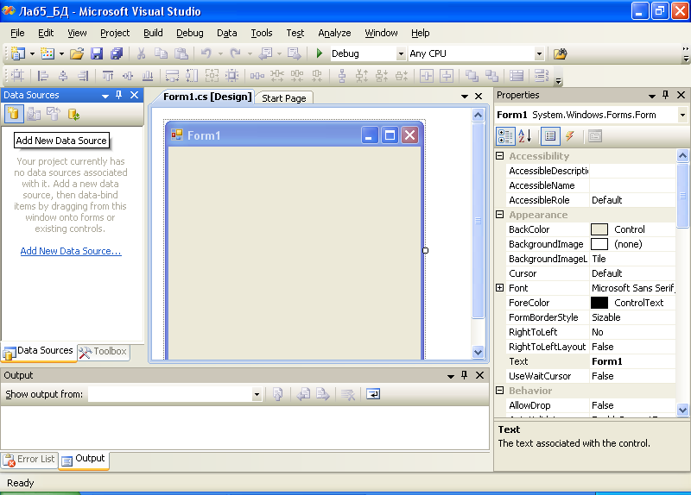Viewport: 691px width, 495px height.
Task: Close the Properties panel
Action: 681,95
